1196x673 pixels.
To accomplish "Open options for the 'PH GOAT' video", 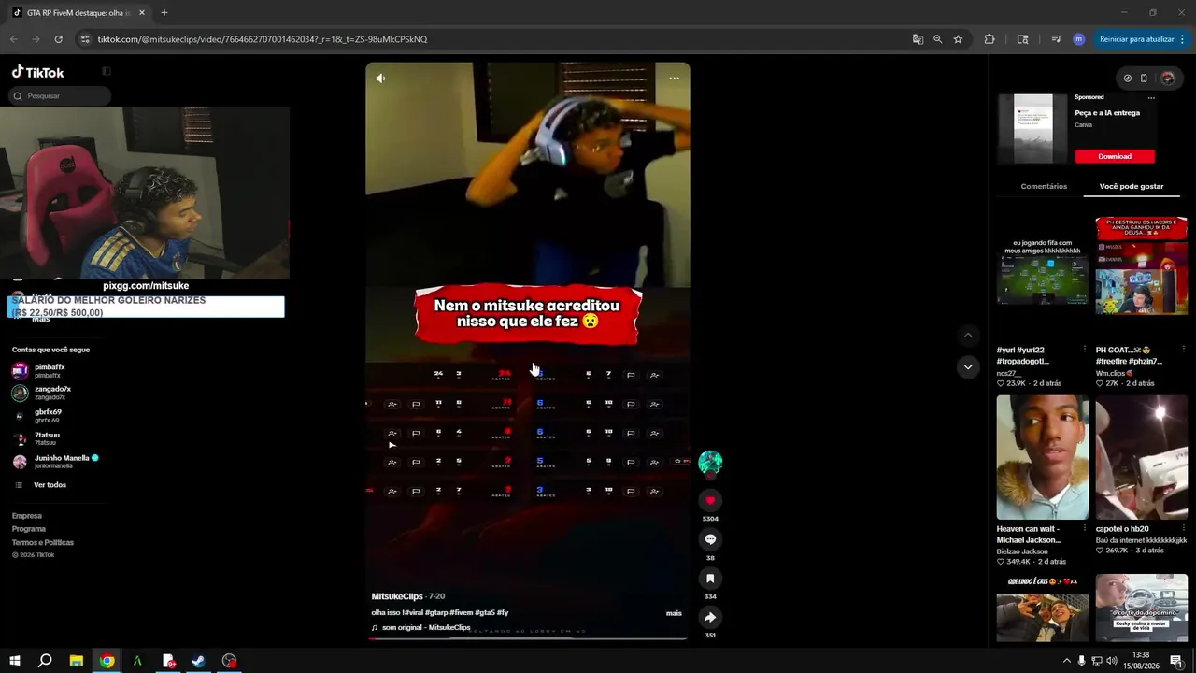I will coord(1183,350).
